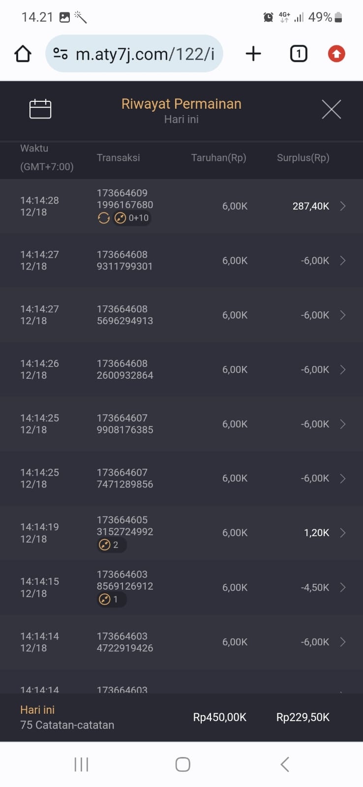Tap the browser home icon
The image size is (363, 787).
[x=23, y=54]
